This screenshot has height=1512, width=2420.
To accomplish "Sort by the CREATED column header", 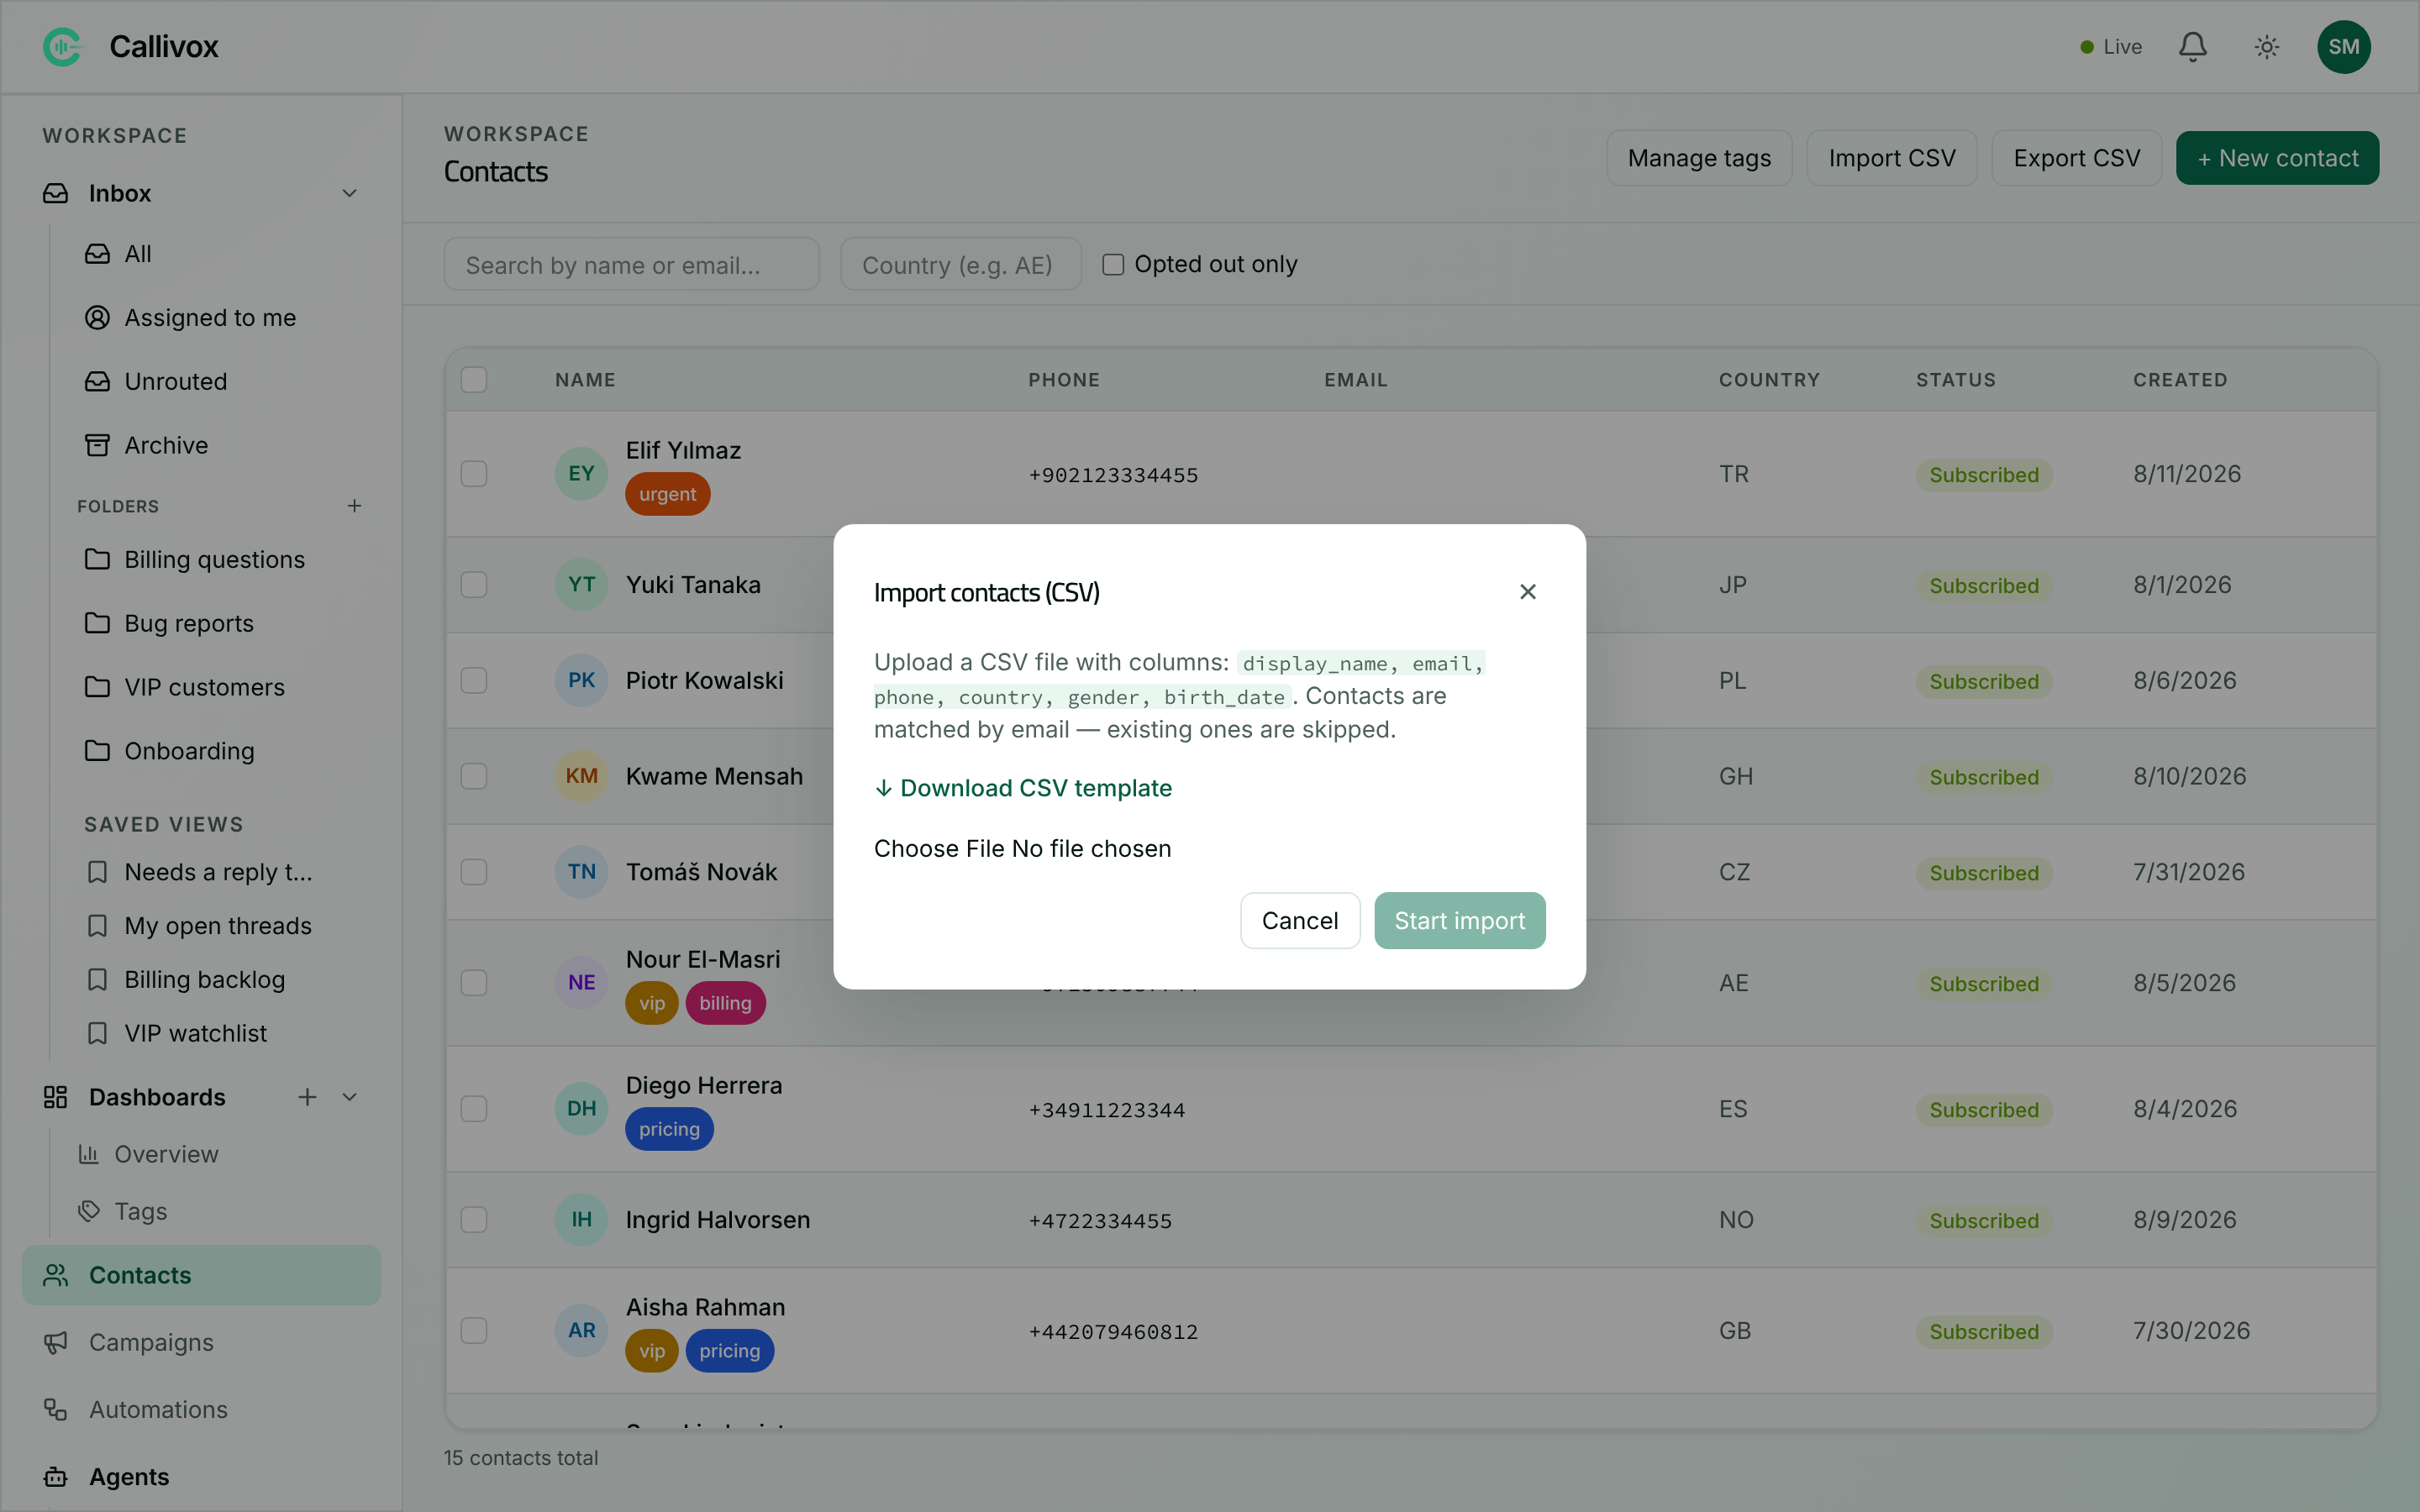I will coord(2180,380).
